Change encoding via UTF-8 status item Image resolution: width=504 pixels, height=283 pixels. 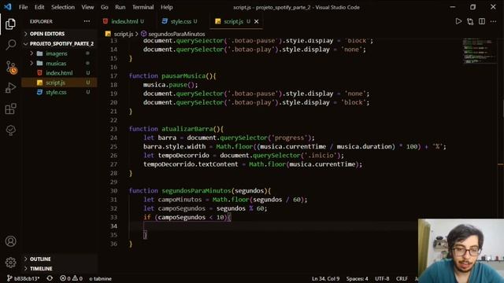point(382,278)
